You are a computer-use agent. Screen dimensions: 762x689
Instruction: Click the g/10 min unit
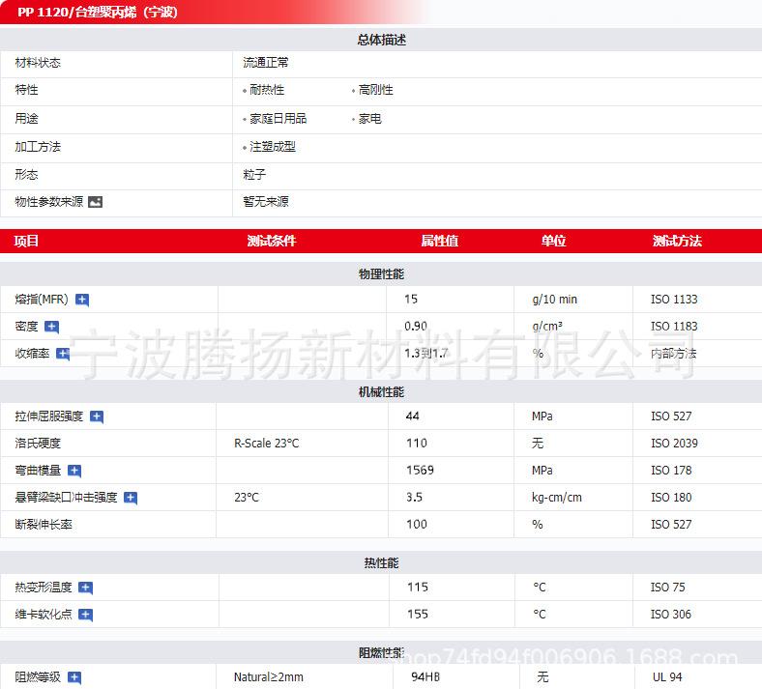[x=554, y=300]
